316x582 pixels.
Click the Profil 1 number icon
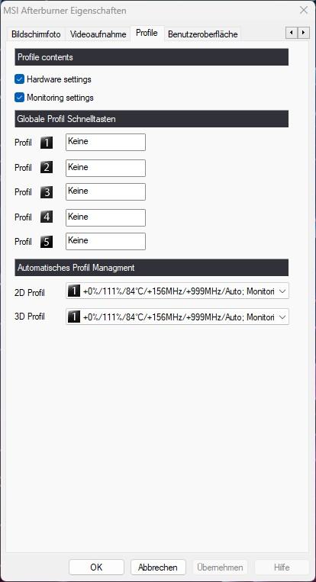pyautogui.click(x=47, y=143)
